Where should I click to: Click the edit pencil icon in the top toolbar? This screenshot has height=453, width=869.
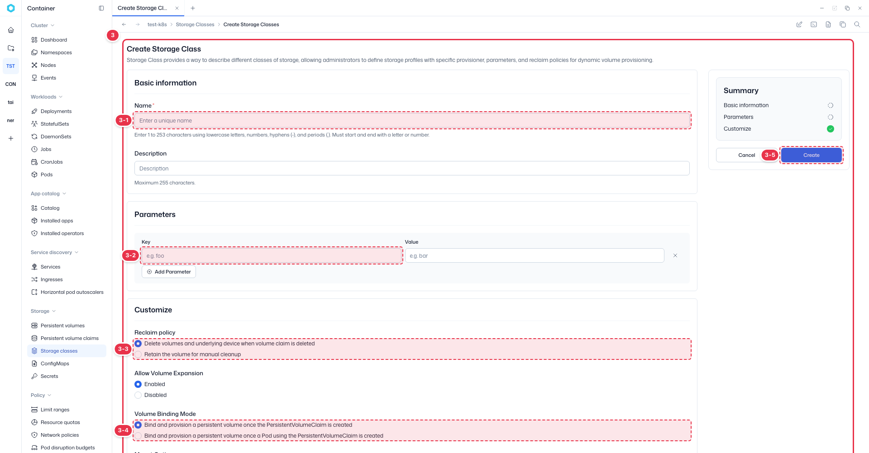pos(799,24)
